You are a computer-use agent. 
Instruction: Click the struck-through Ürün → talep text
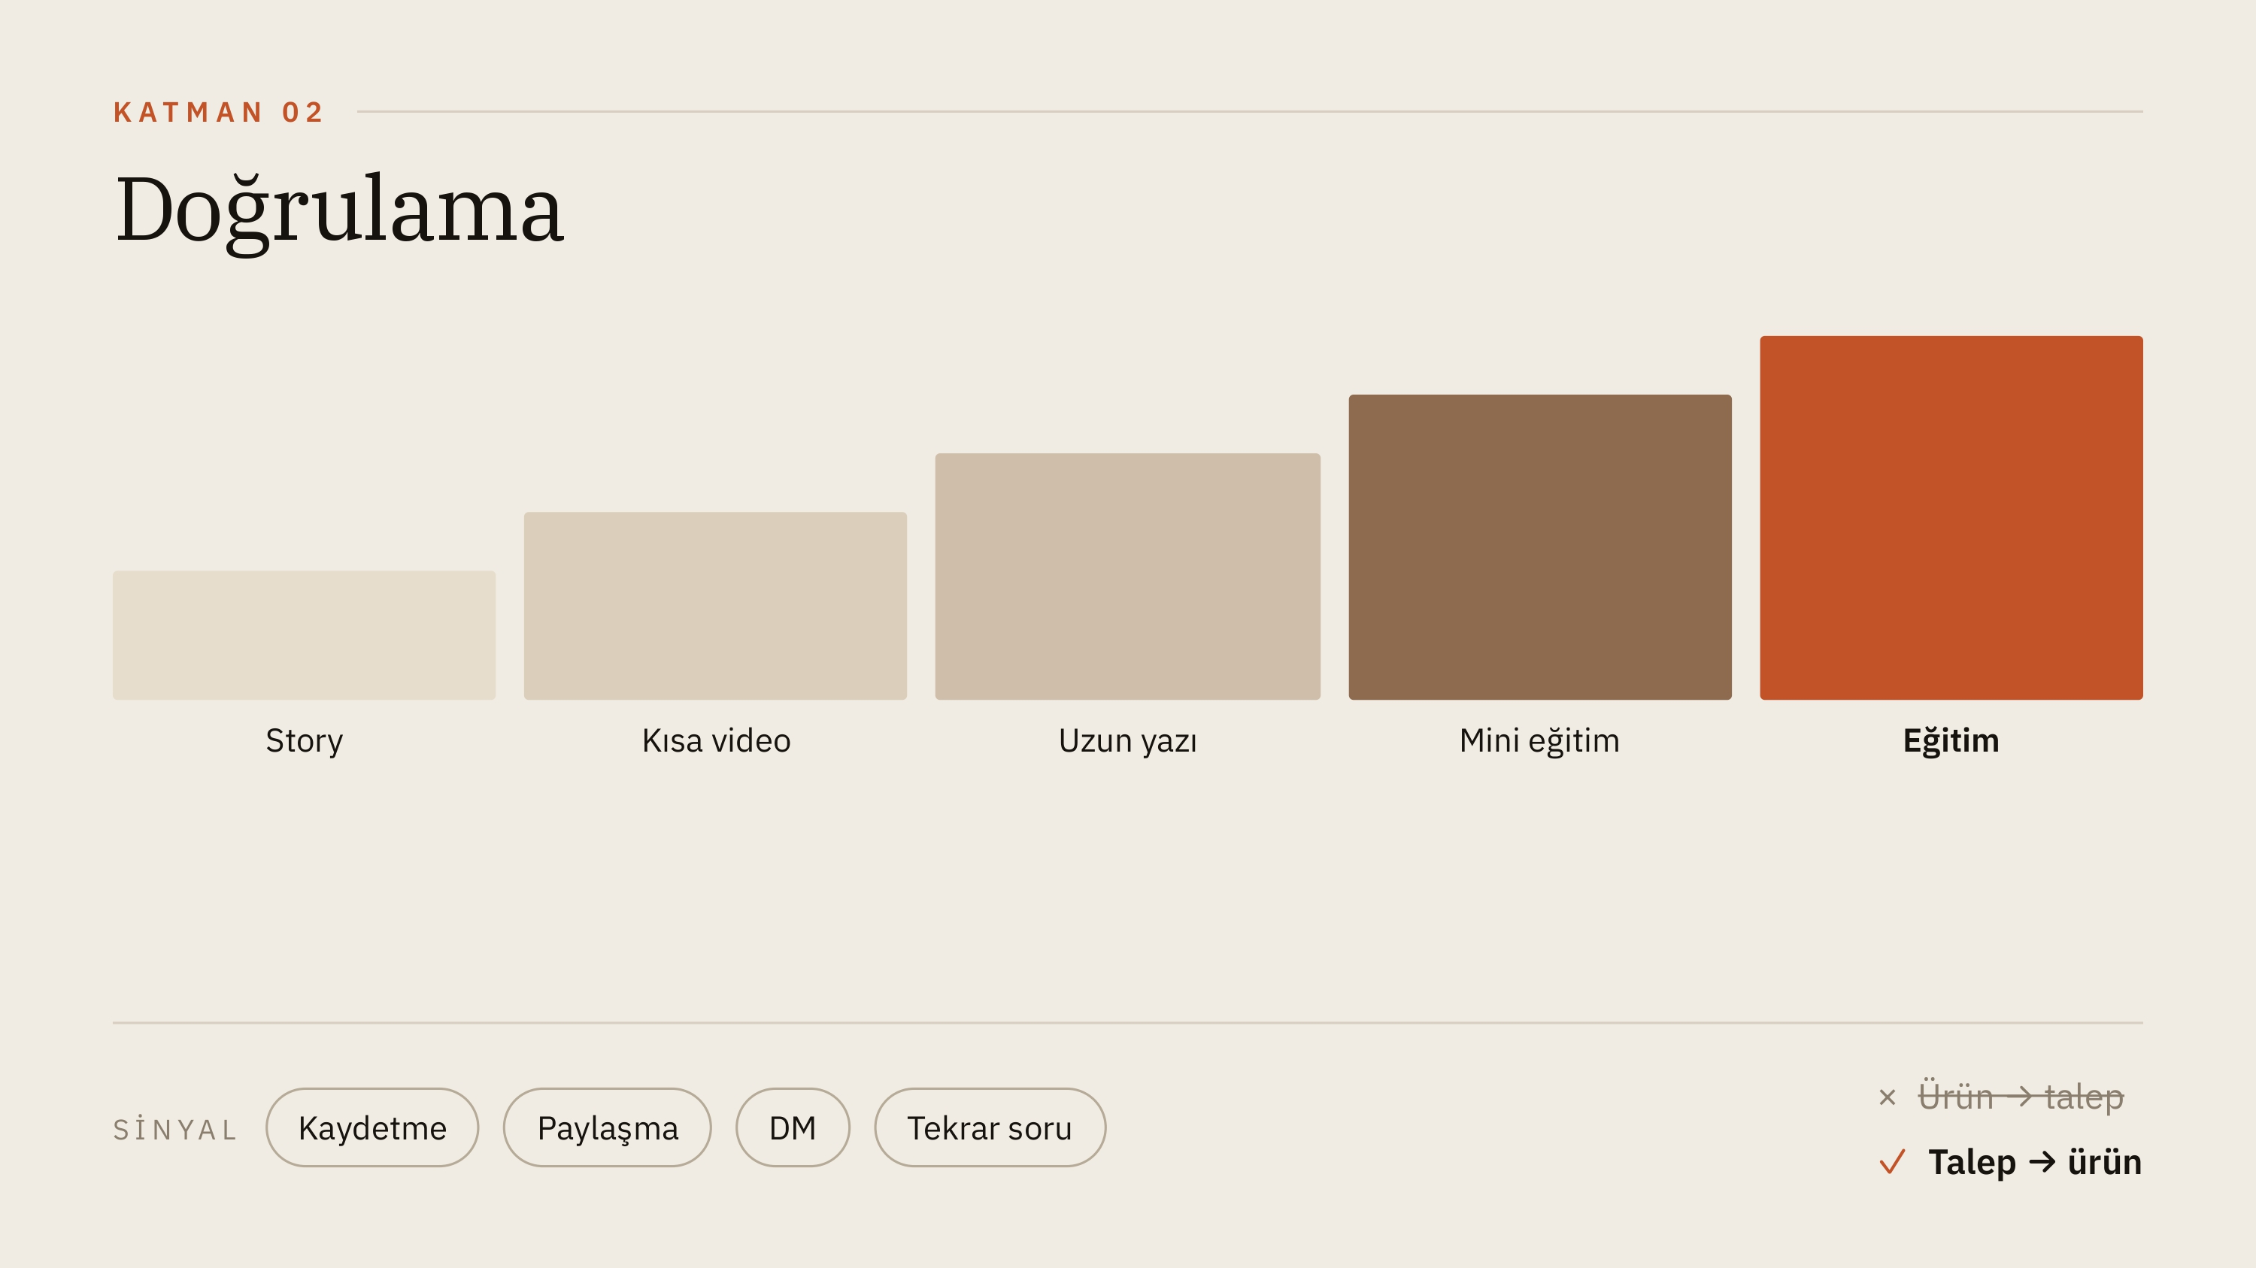(2021, 1096)
